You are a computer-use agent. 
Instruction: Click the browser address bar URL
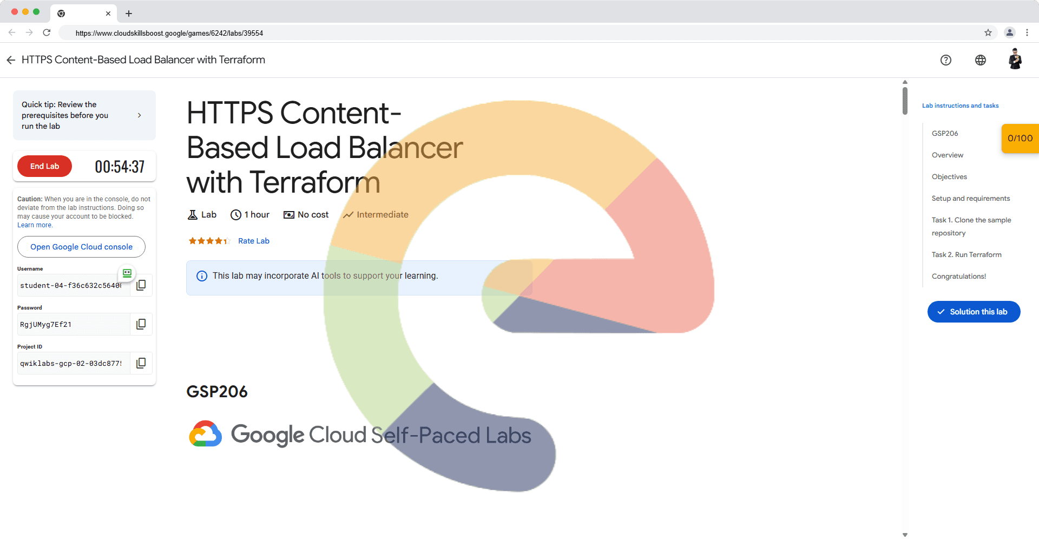(x=169, y=33)
